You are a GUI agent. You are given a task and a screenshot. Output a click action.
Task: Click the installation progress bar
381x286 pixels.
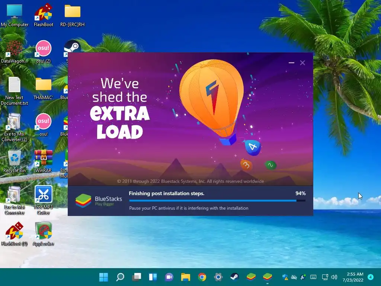tap(217, 201)
